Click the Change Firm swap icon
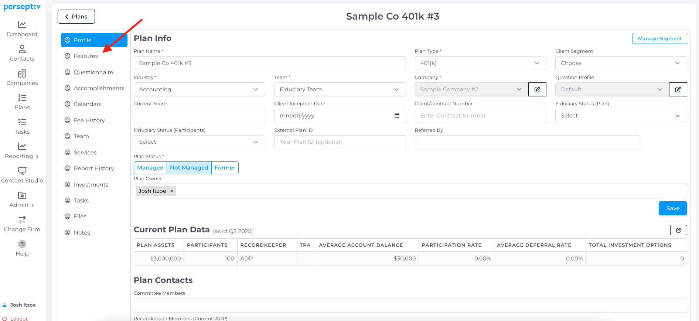Viewport: 699px width, 321px height. click(x=22, y=220)
